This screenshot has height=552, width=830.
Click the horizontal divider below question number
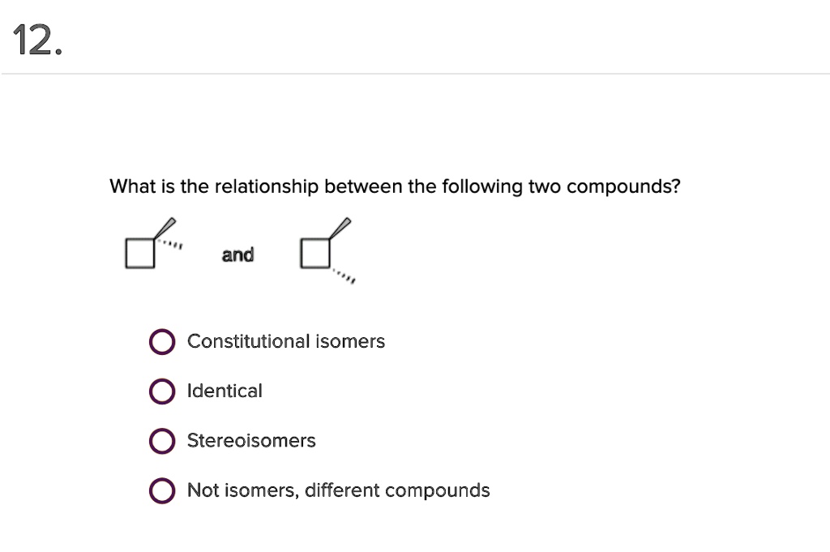pyautogui.click(x=415, y=74)
